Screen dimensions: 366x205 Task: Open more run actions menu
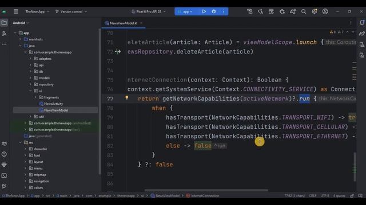224,11
